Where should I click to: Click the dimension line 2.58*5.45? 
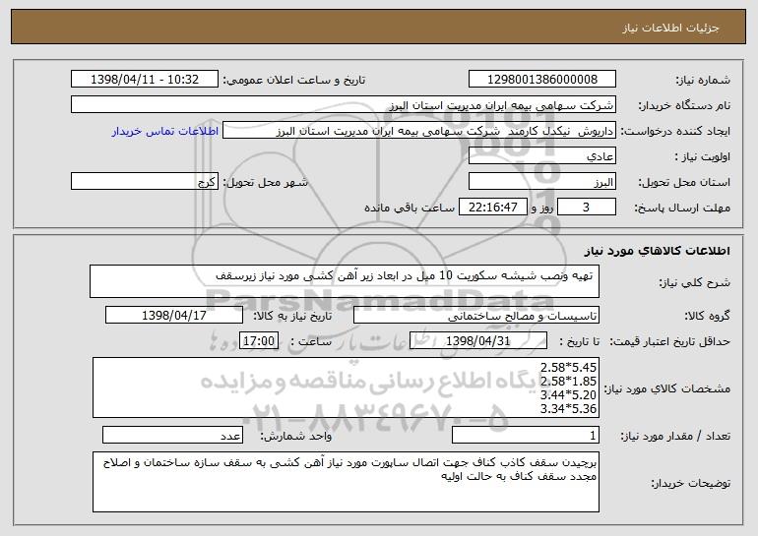point(568,367)
